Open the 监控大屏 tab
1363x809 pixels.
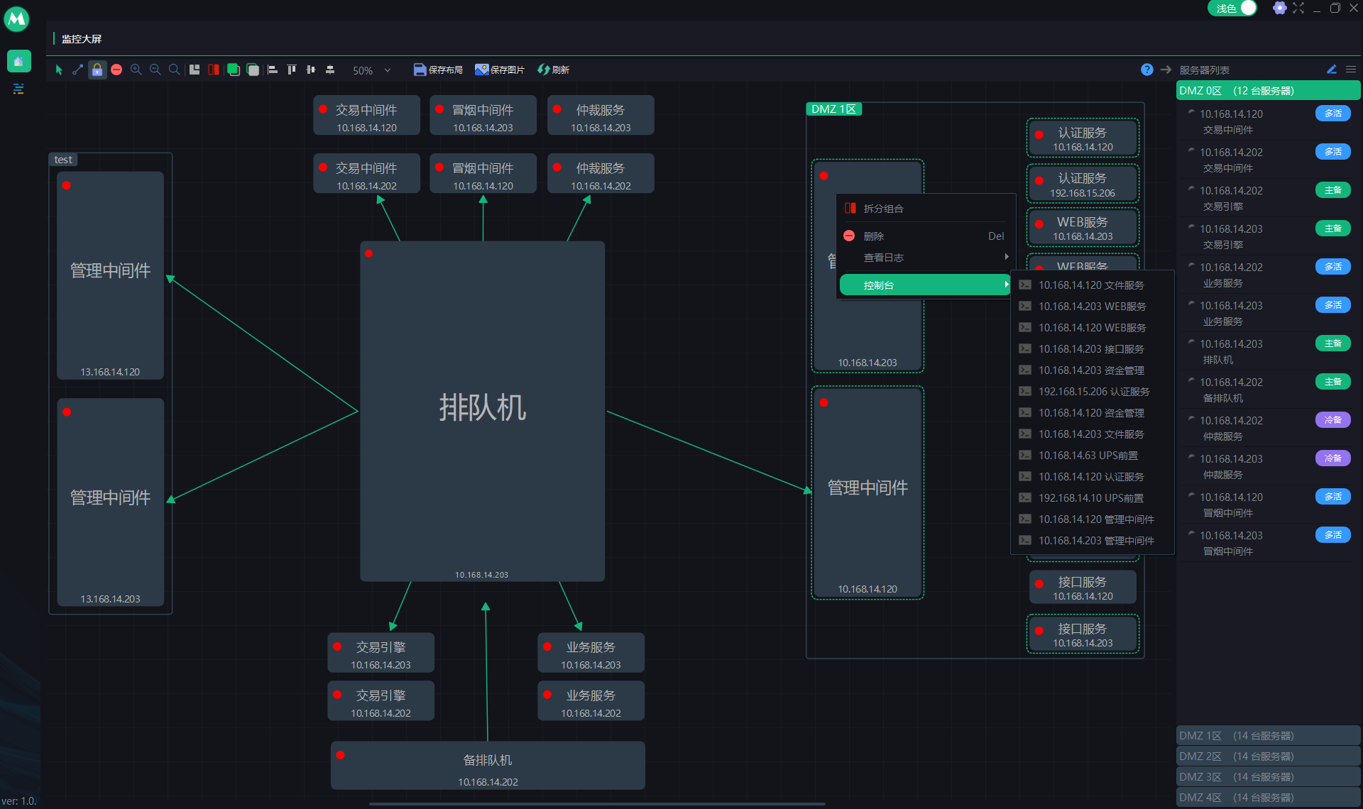[82, 39]
